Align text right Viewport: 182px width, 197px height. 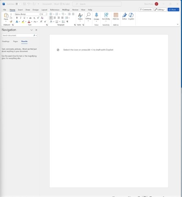pyautogui.click(x=58, y=18)
